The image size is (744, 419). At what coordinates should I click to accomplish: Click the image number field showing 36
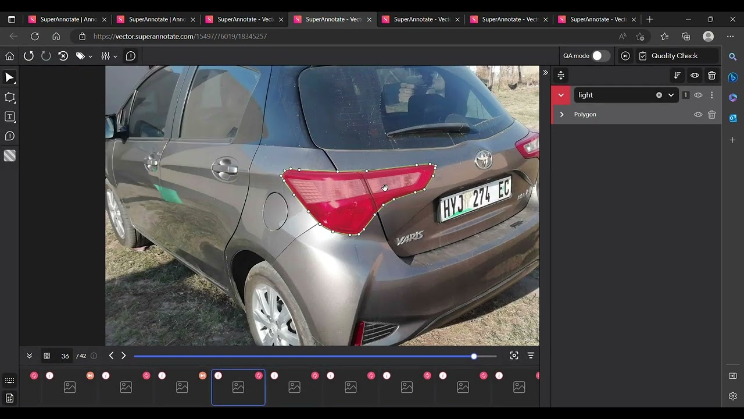point(65,356)
